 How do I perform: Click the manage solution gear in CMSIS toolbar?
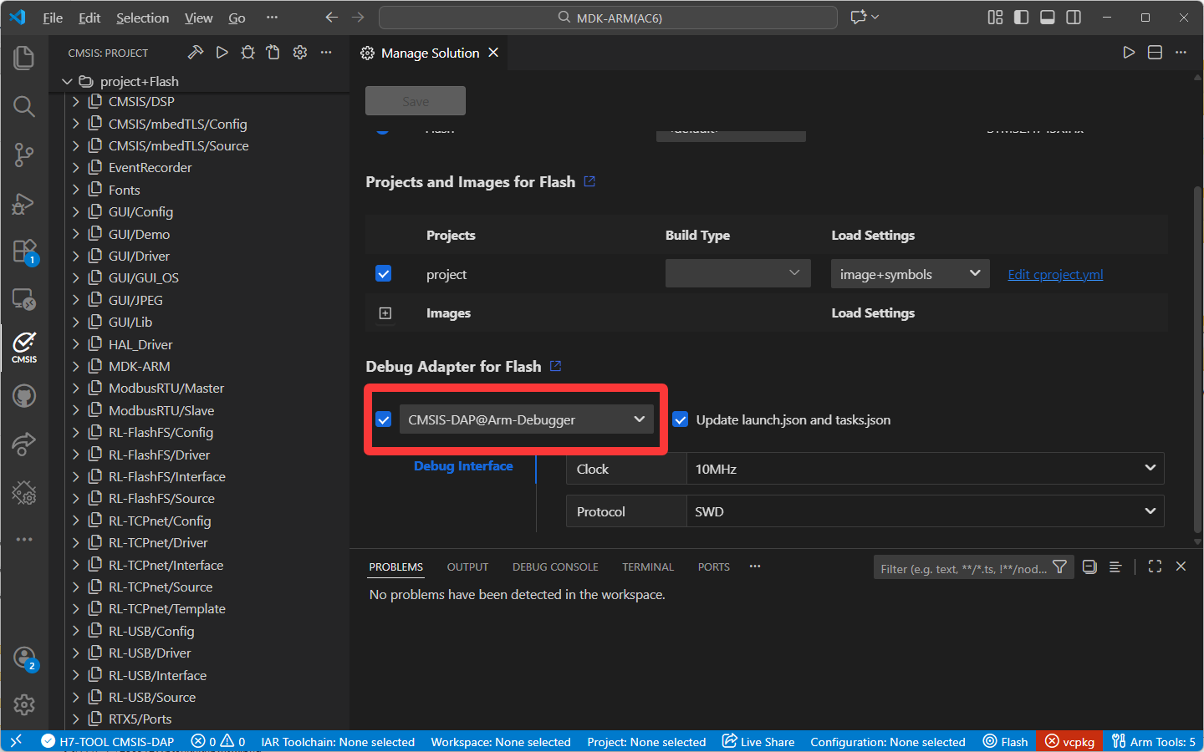pos(300,53)
